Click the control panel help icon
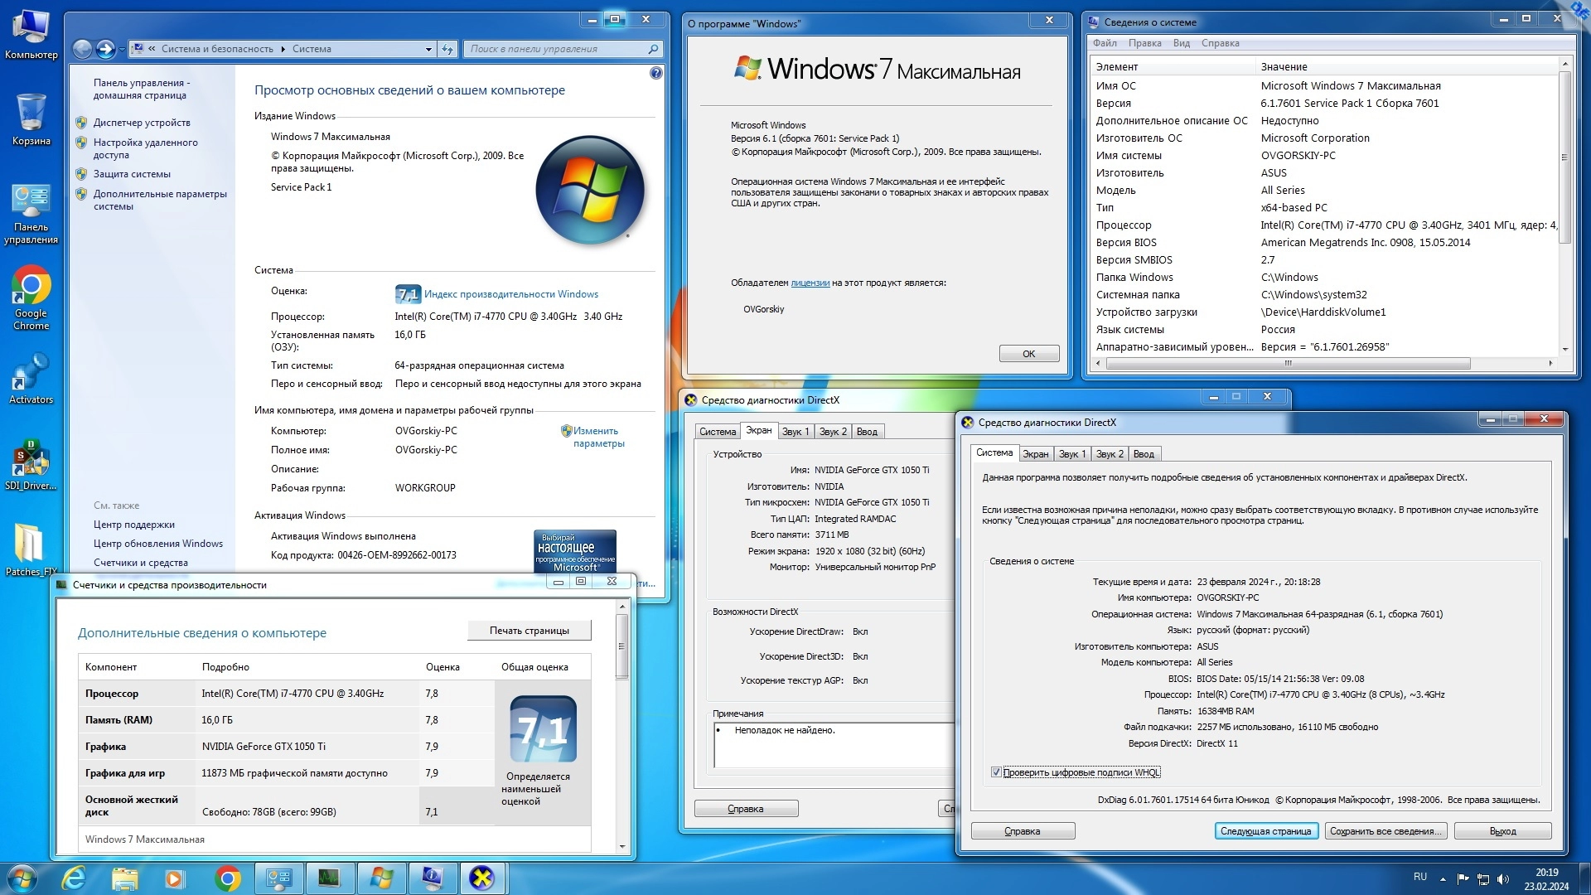This screenshot has height=895, width=1591. pos(655,73)
